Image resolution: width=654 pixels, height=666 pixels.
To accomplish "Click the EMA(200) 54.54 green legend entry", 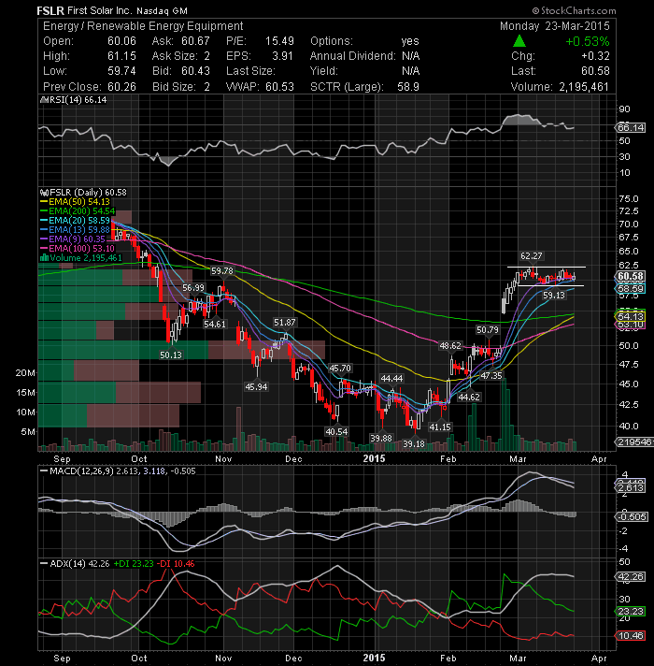I will [x=78, y=211].
